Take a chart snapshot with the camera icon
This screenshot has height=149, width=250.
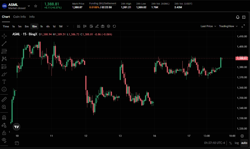pyautogui.click(x=102, y=26)
